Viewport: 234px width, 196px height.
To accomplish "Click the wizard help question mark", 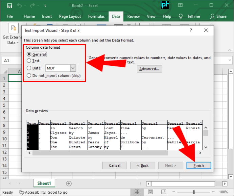I will (x=191, y=30).
